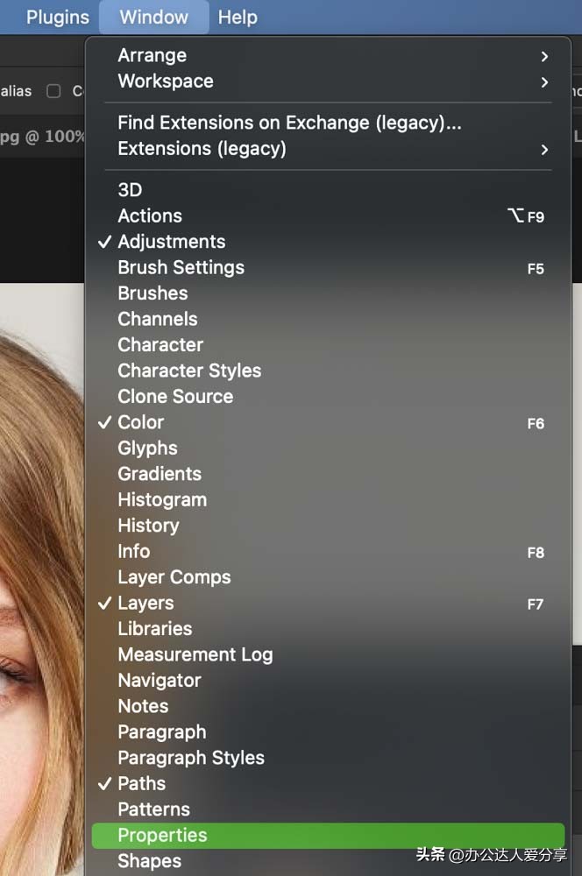Select Paragraph Styles from the menu
582x876 pixels.
pos(328,758)
